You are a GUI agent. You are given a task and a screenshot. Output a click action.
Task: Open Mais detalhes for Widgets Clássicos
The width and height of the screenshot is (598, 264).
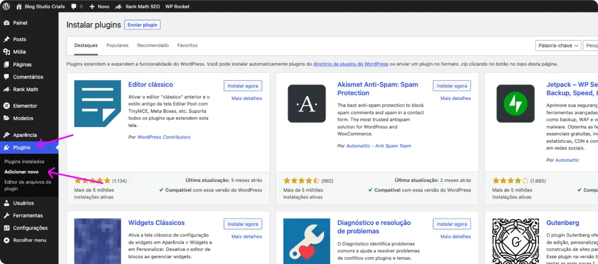tap(247, 236)
